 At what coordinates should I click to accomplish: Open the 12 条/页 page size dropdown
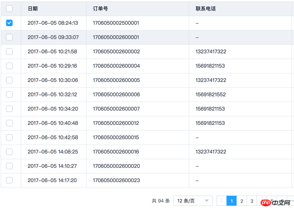point(193,200)
